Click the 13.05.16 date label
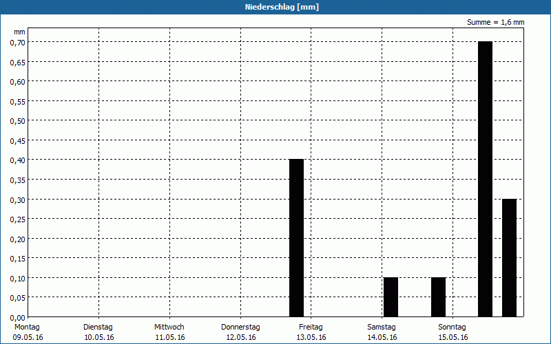The height and width of the screenshot is (344, 551). pyautogui.click(x=311, y=337)
